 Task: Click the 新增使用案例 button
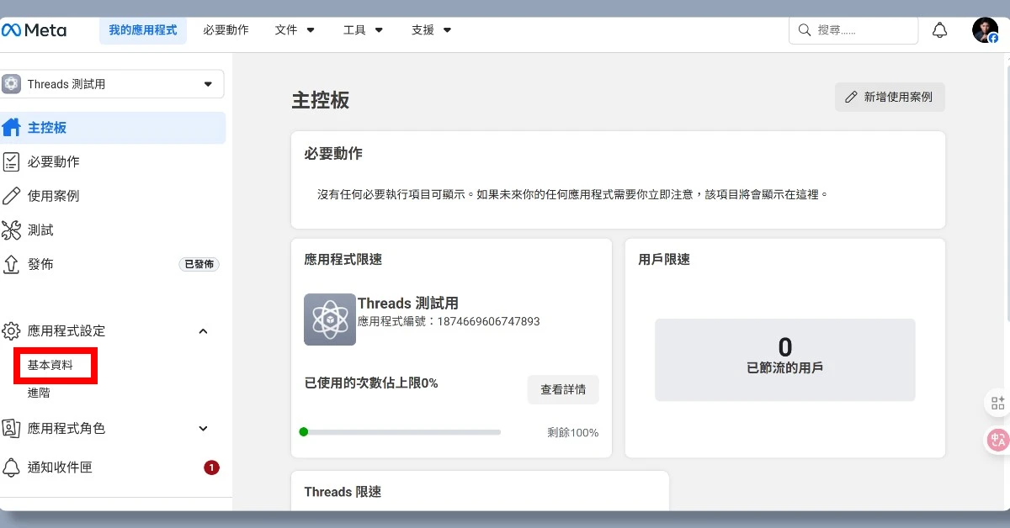point(890,97)
